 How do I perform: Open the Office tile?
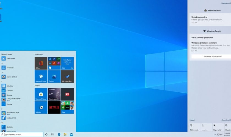click(41, 63)
